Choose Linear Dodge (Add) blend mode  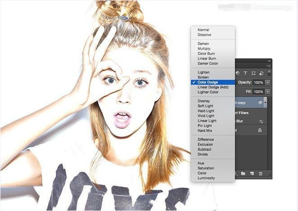click(x=213, y=87)
